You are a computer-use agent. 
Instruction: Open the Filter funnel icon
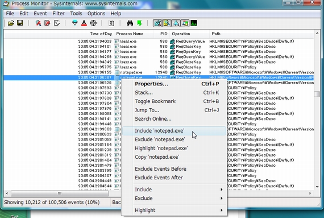point(75,23)
